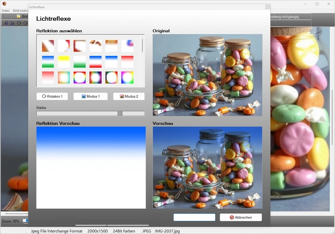Select the blue-white-red gradient reflection
Screen dimensions: 335x234
[95, 61]
